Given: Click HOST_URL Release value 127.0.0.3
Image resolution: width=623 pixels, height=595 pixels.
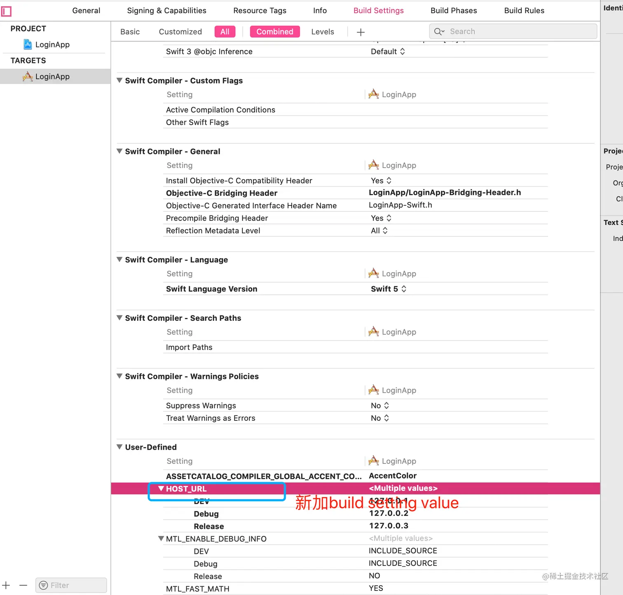Looking at the screenshot, I should (389, 525).
